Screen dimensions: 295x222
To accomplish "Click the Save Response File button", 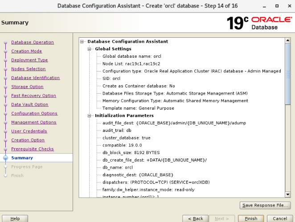I will 265,205.
